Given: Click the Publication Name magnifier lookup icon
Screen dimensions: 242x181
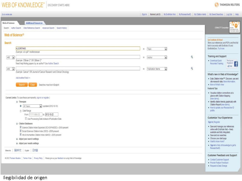Looking at the screenshot, I should tap(192, 68).
